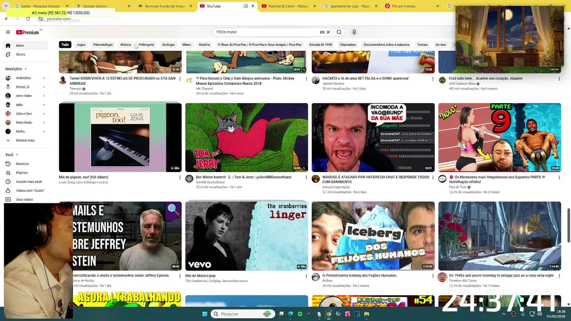571x321 pixels.
Task: Go back in the browser
Action: (6, 19)
